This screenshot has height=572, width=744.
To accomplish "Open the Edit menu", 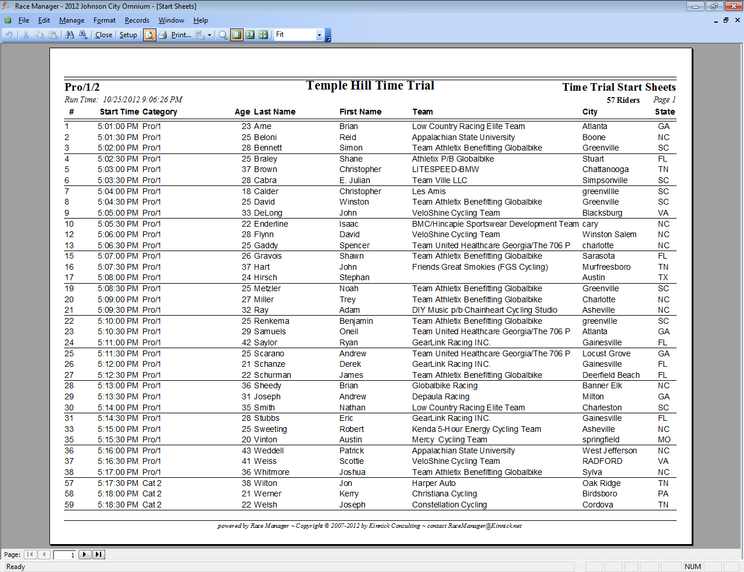I will pos(44,20).
